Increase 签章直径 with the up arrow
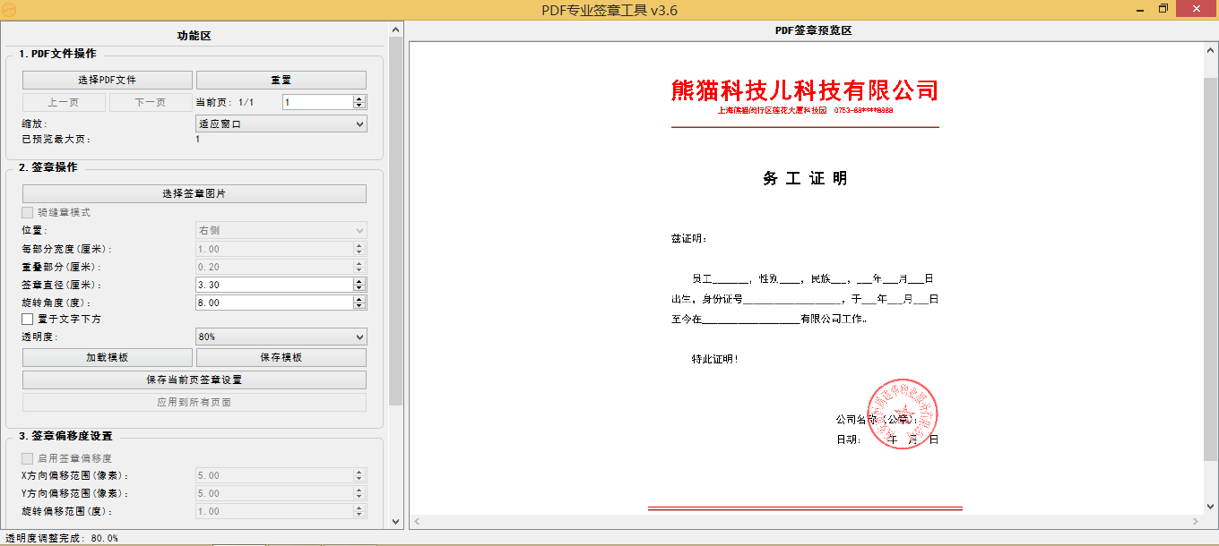The width and height of the screenshot is (1219, 546). point(359,281)
